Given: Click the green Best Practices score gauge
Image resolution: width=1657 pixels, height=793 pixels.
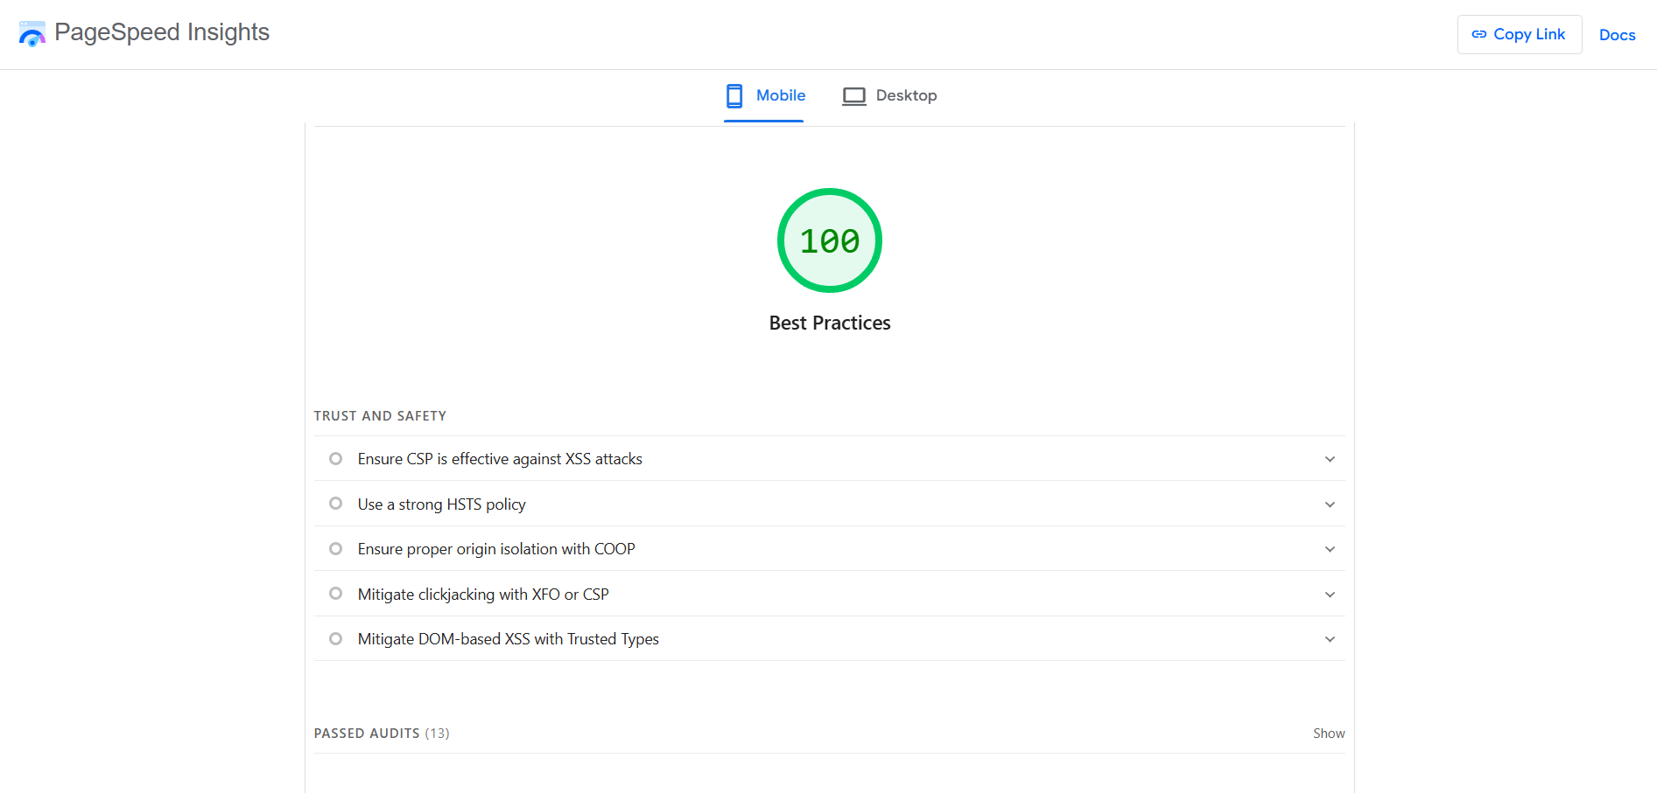Looking at the screenshot, I should pos(829,240).
